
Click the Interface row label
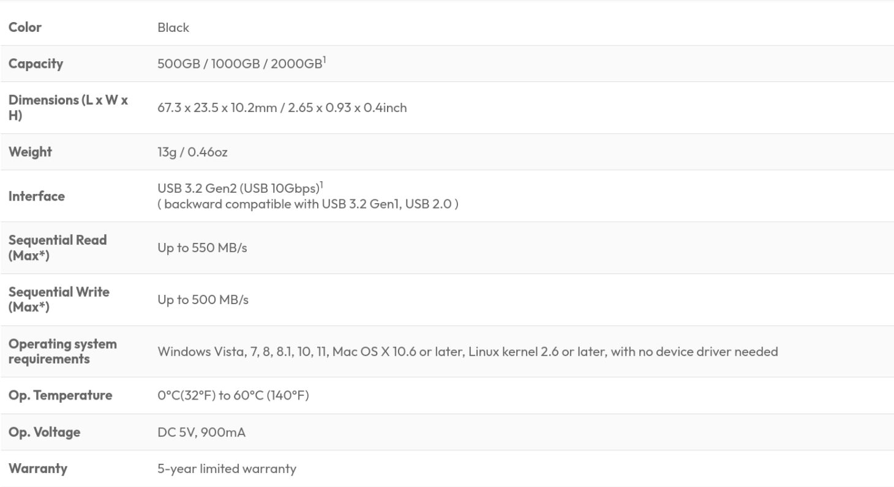coord(37,196)
